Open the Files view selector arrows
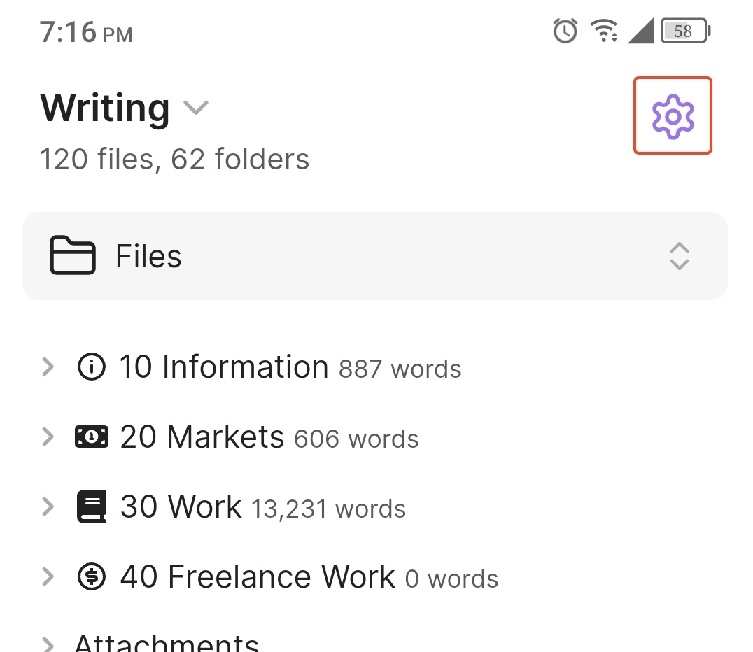 [680, 256]
